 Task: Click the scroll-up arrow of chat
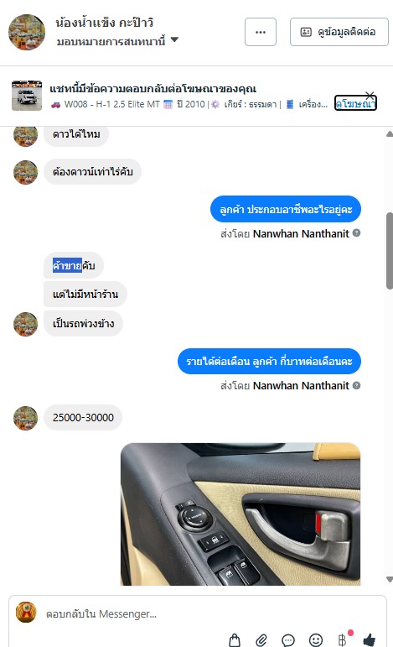pos(390,133)
